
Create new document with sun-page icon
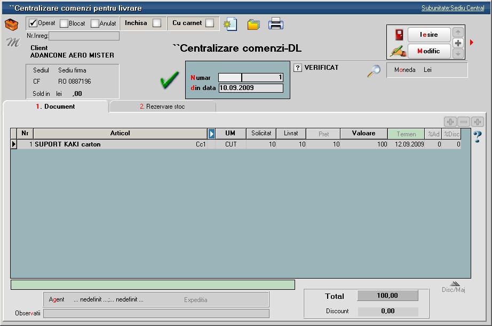[x=231, y=24]
